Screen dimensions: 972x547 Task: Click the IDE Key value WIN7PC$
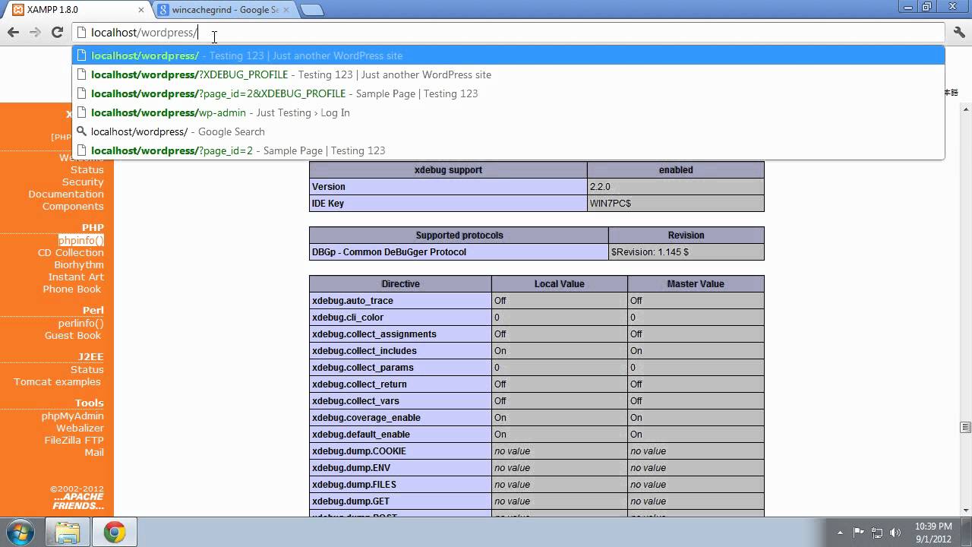pyautogui.click(x=675, y=204)
